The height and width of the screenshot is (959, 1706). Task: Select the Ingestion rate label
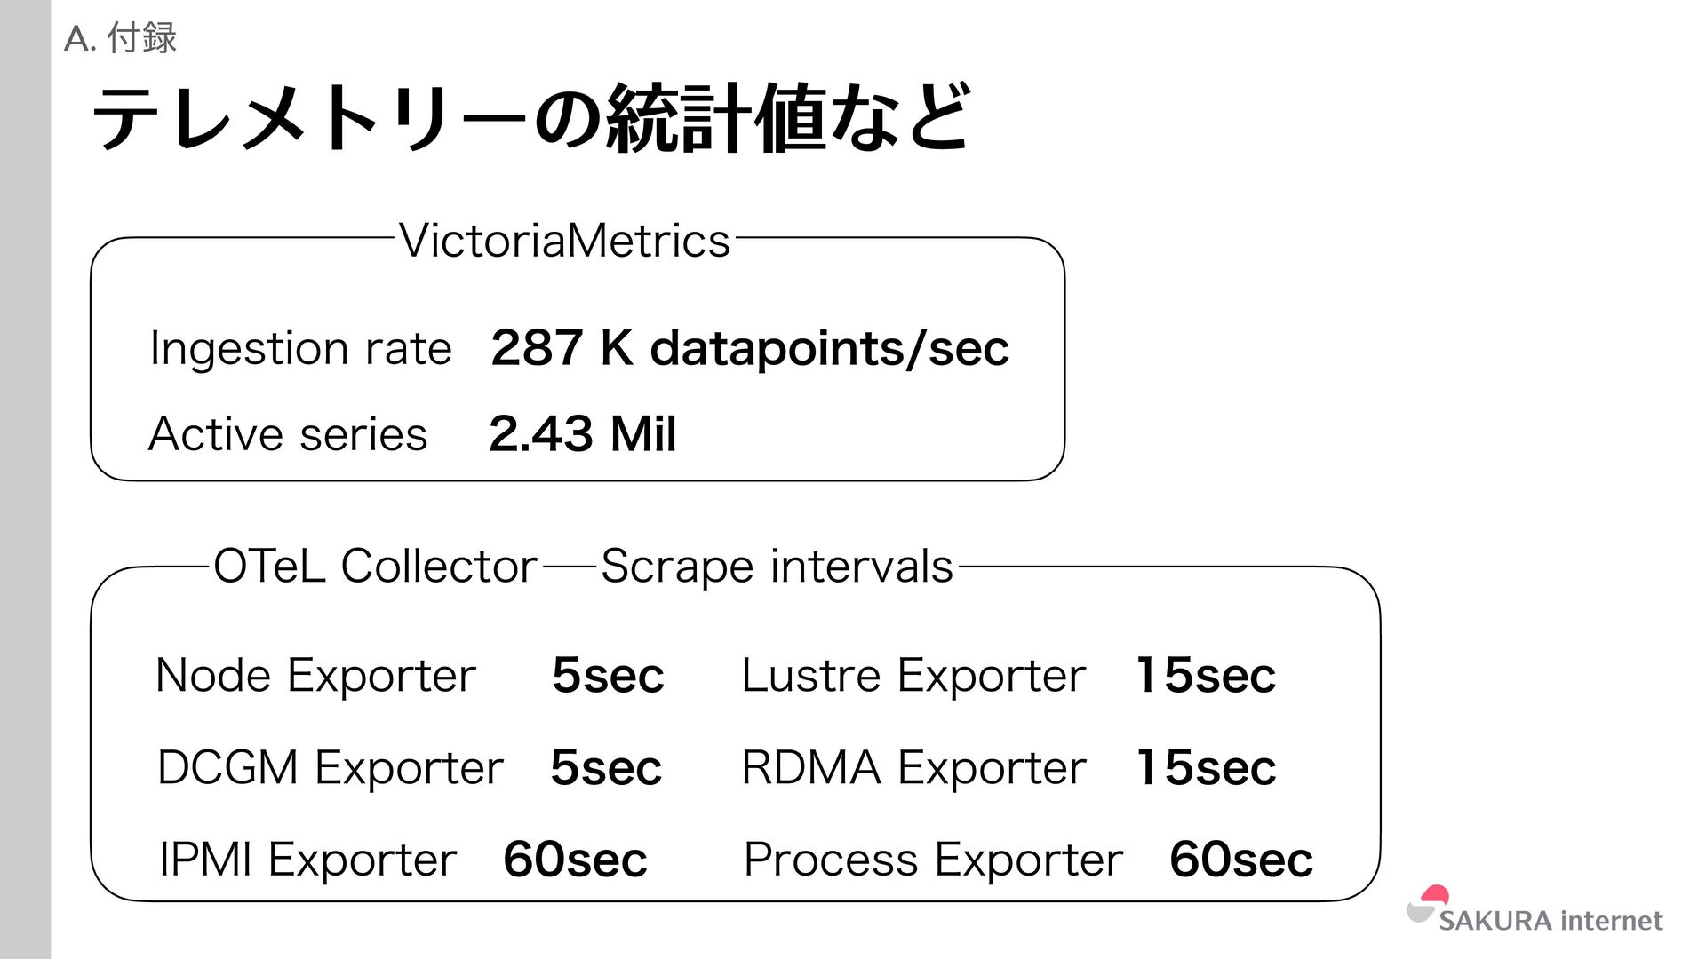(x=301, y=348)
